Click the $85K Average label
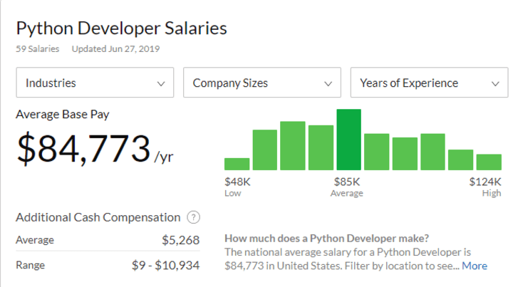The width and height of the screenshot is (513, 287). [x=347, y=187]
